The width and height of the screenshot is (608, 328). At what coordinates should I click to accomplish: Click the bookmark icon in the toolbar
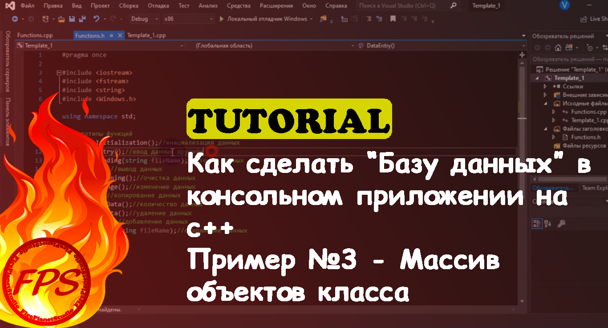pos(393,19)
